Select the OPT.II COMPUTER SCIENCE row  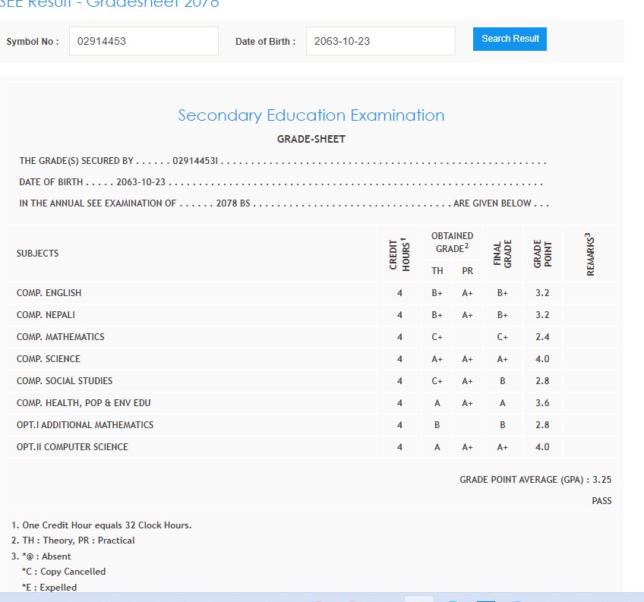72,447
